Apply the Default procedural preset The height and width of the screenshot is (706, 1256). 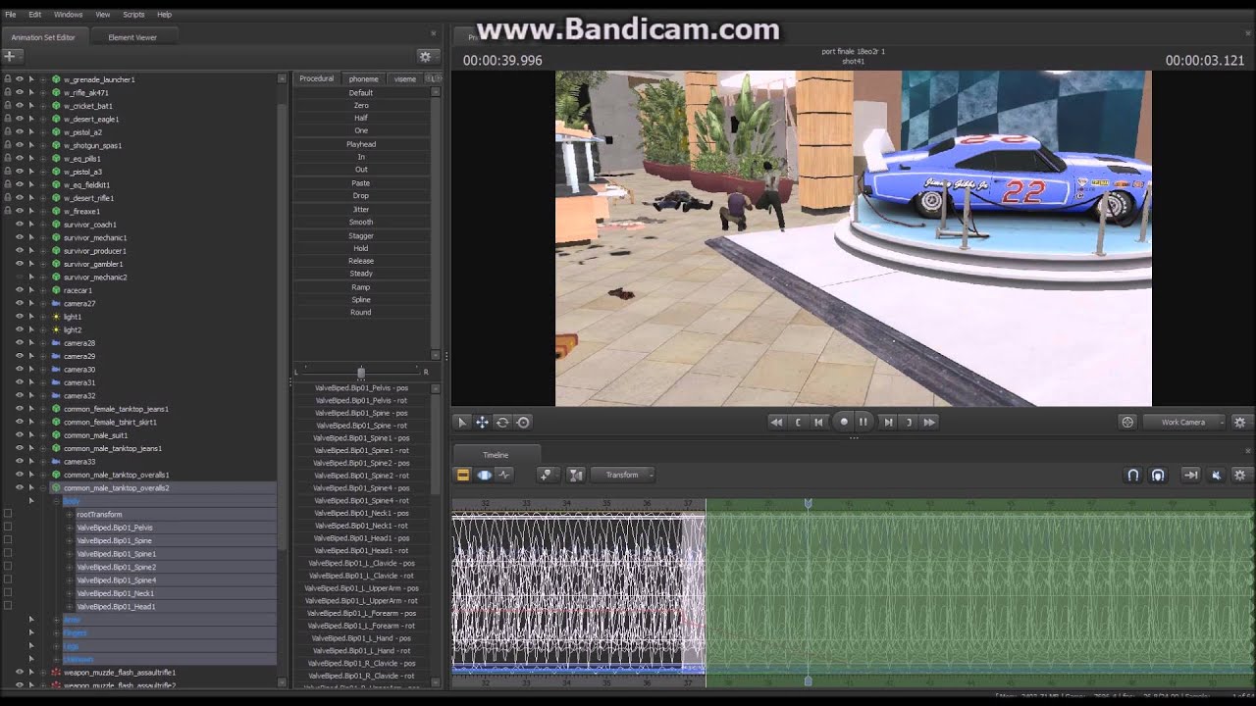361,93
